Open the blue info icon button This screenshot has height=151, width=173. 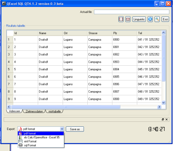150,19
